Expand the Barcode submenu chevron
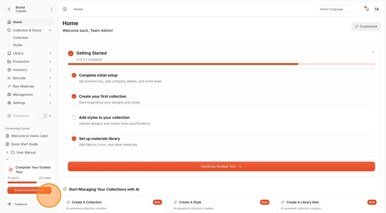 tap(50, 78)
